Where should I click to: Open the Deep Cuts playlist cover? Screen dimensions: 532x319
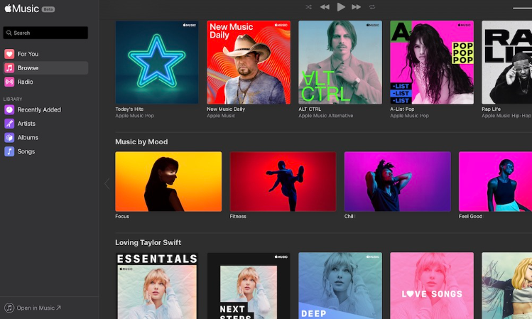pos(340,286)
